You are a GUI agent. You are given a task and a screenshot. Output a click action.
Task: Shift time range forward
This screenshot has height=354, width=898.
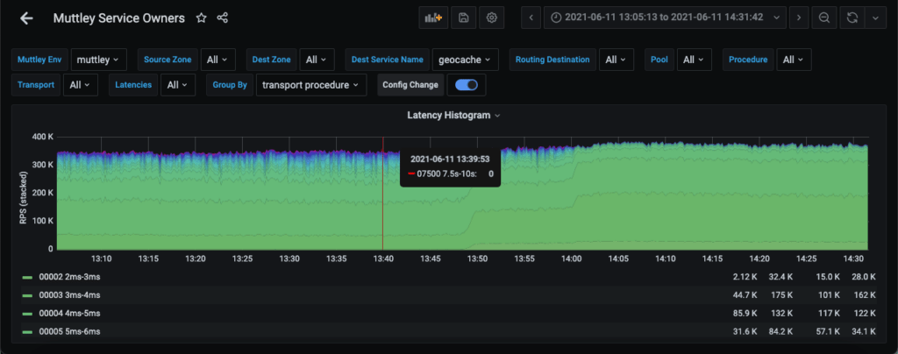tap(797, 18)
